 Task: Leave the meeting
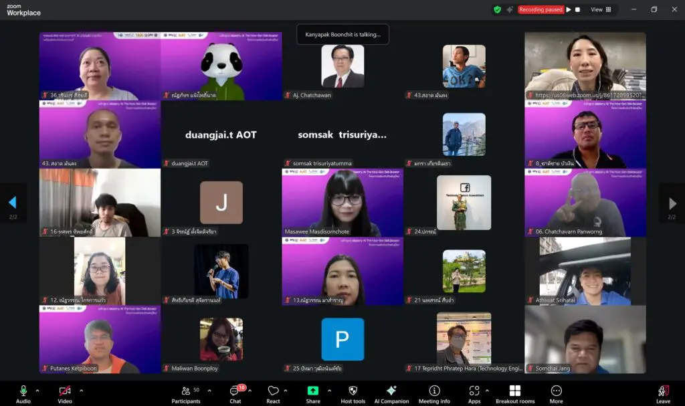[663, 394]
